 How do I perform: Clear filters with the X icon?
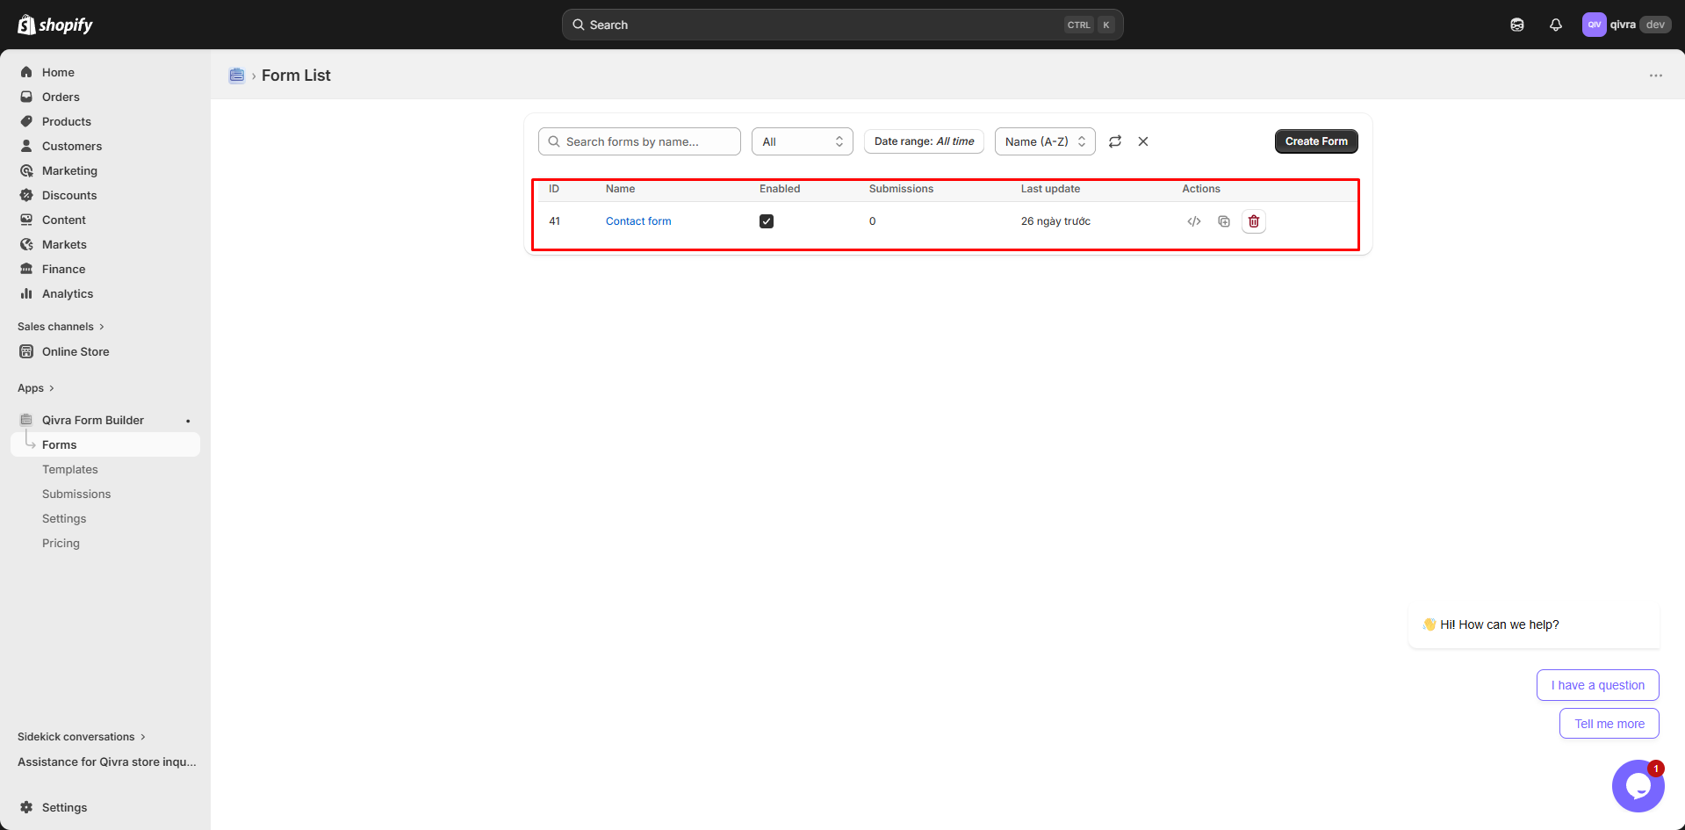(1143, 141)
